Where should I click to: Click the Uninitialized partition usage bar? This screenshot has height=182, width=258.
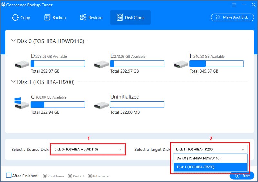pos(137,105)
